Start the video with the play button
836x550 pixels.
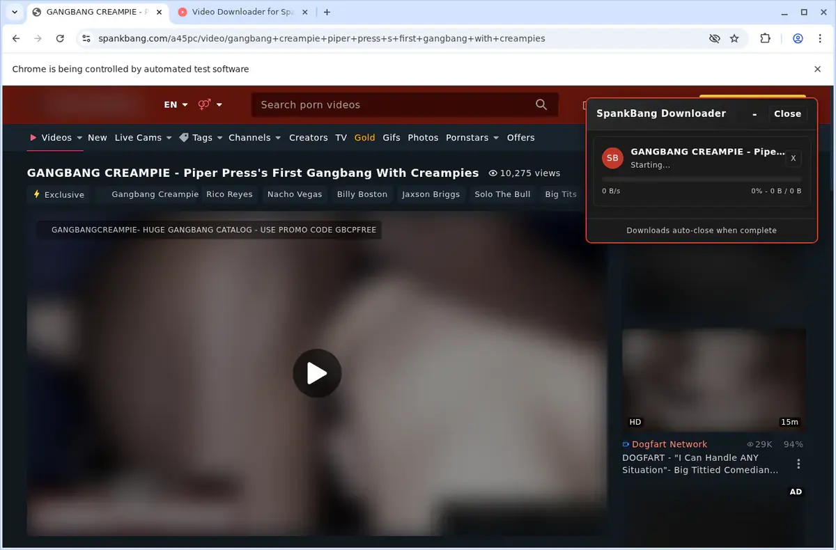(317, 373)
